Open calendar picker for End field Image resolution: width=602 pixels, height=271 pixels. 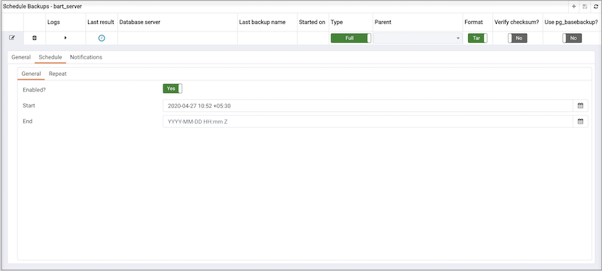[580, 122]
